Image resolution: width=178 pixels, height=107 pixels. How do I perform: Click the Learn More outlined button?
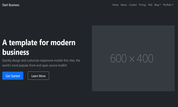click(38, 76)
